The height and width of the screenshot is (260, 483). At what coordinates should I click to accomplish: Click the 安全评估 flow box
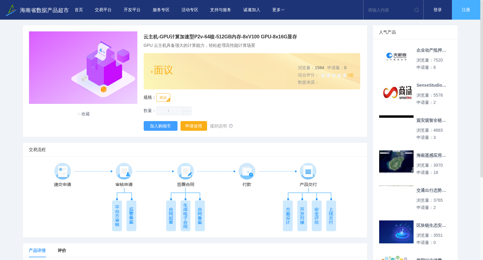pyautogui.click(x=317, y=216)
